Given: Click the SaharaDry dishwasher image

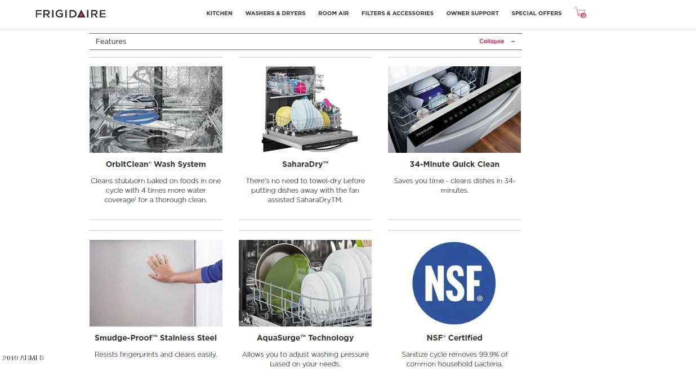Looking at the screenshot, I should pyautogui.click(x=305, y=110).
